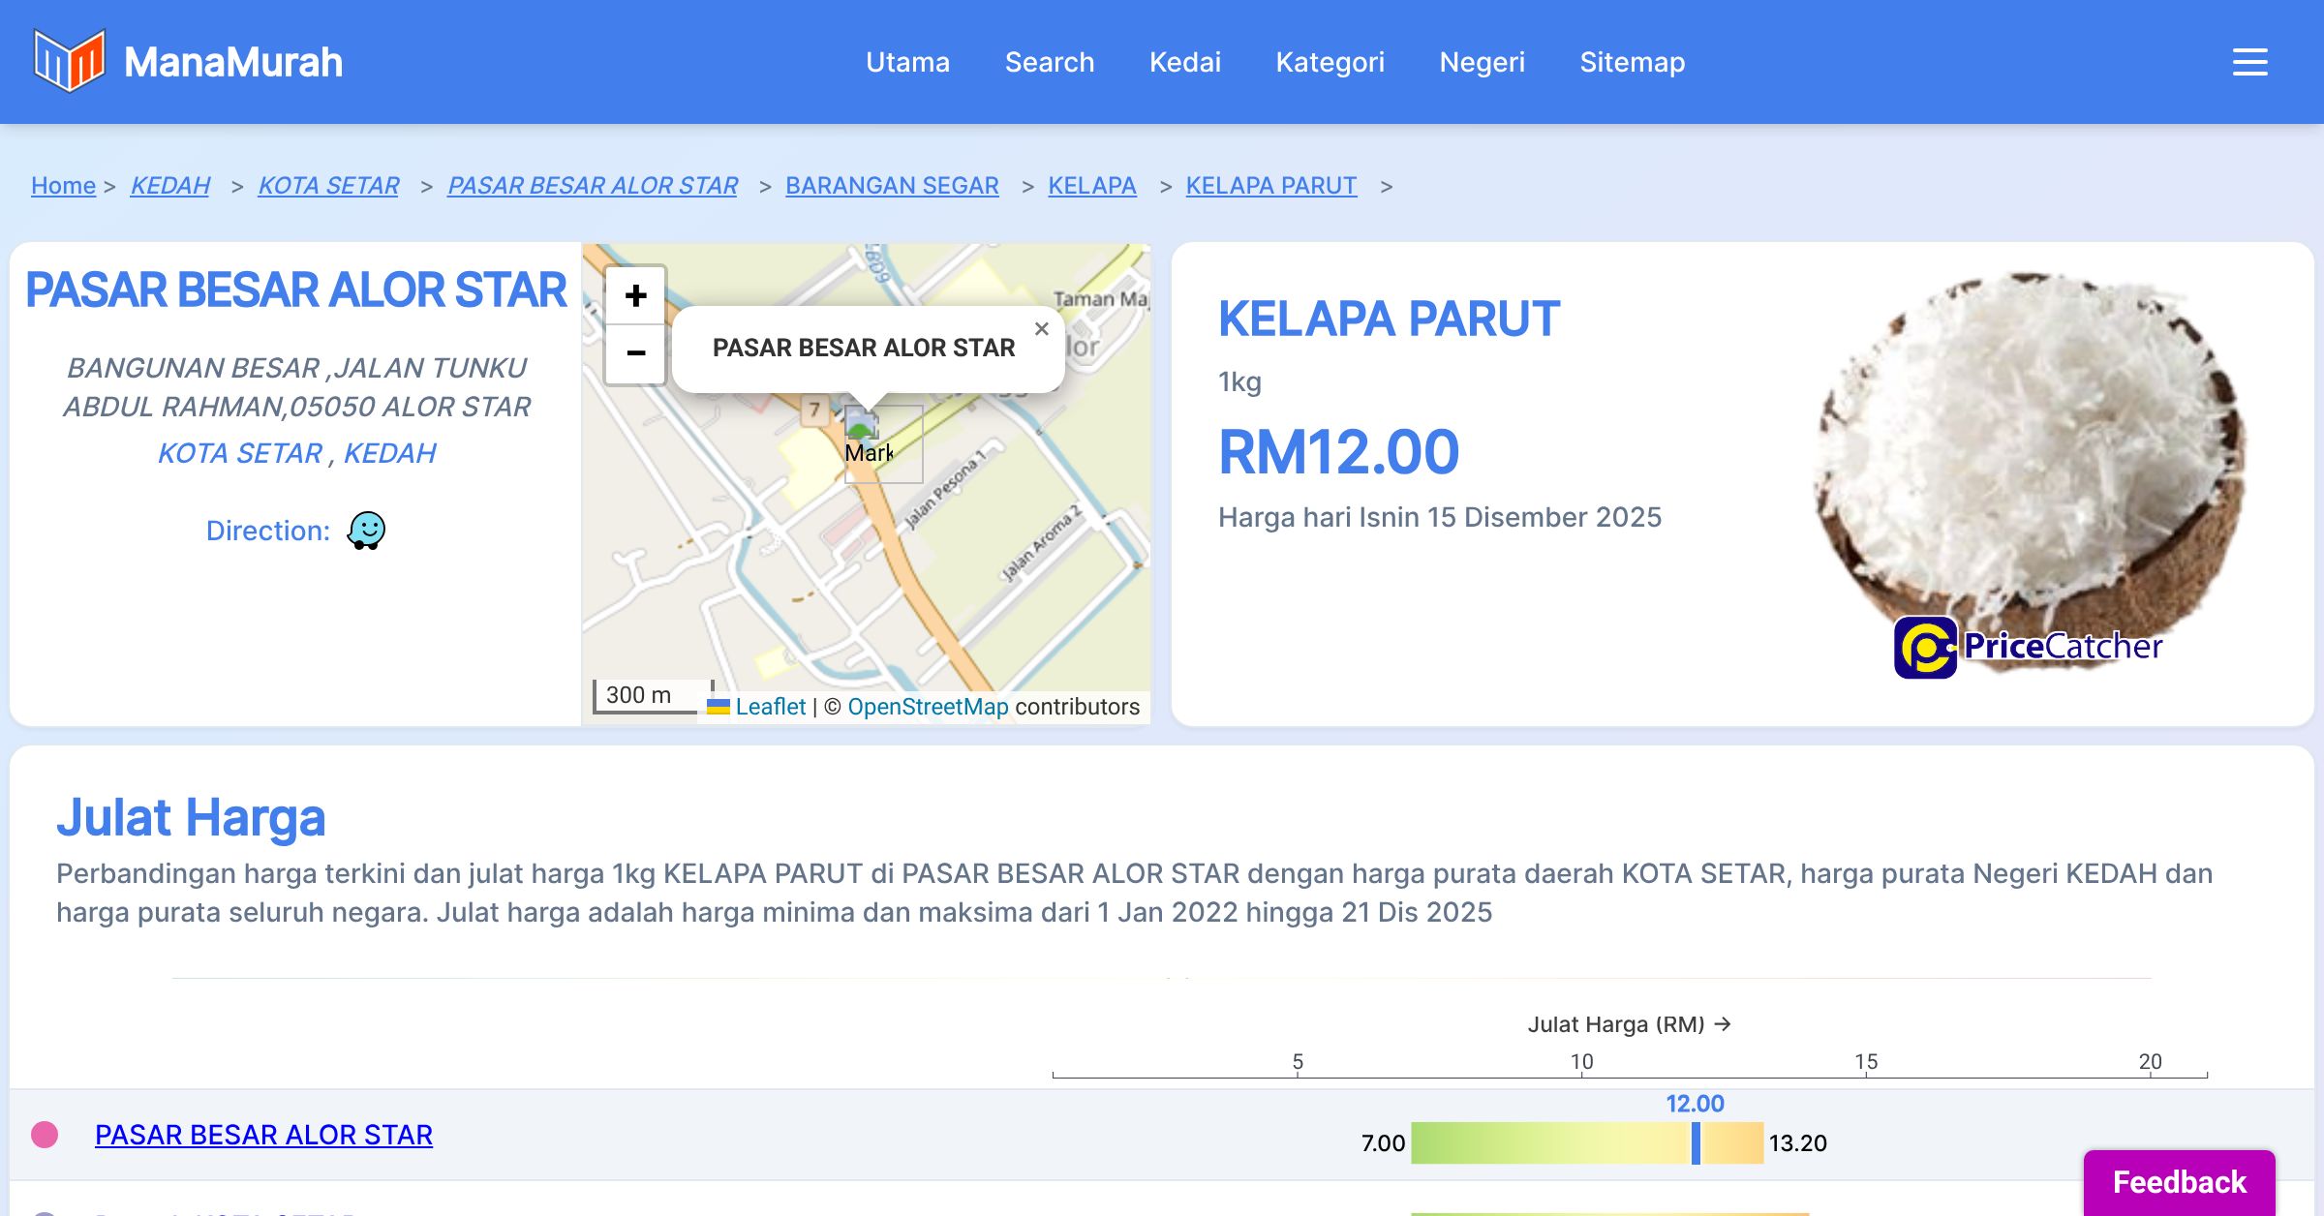The height and width of the screenshot is (1216, 2324).
Task: Open the Leaflet attribution link
Action: (x=770, y=707)
